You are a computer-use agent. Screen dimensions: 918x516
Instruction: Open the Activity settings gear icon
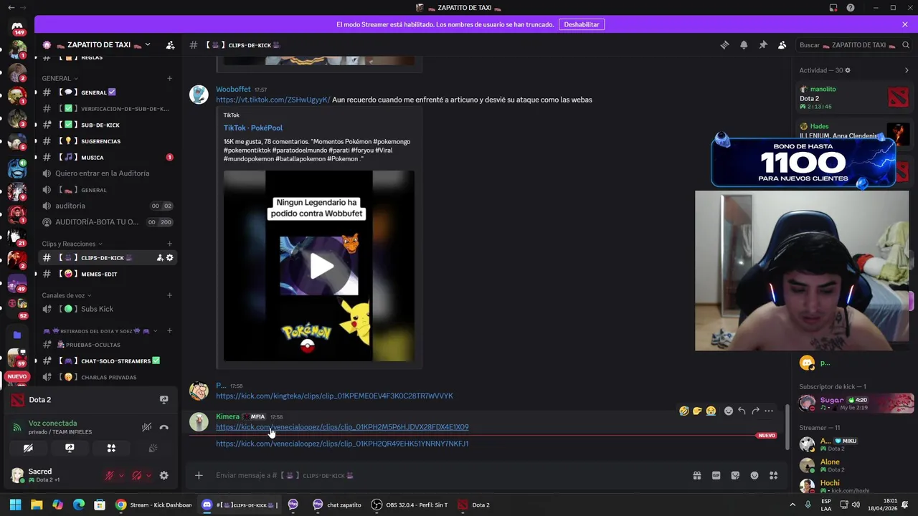847,70
